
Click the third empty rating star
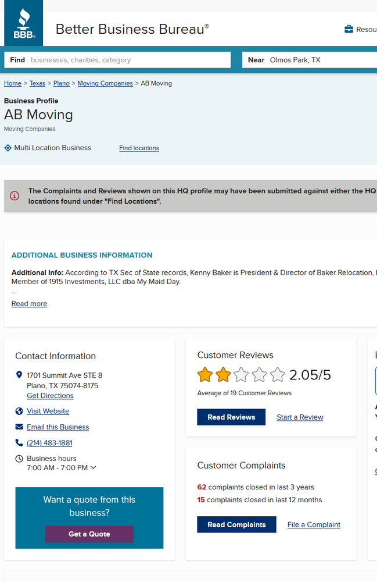coord(241,374)
